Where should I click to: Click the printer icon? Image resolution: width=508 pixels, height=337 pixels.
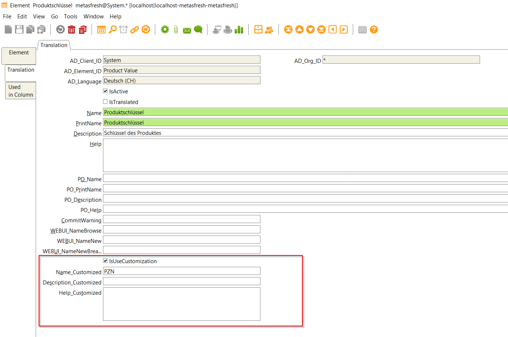coord(228,29)
